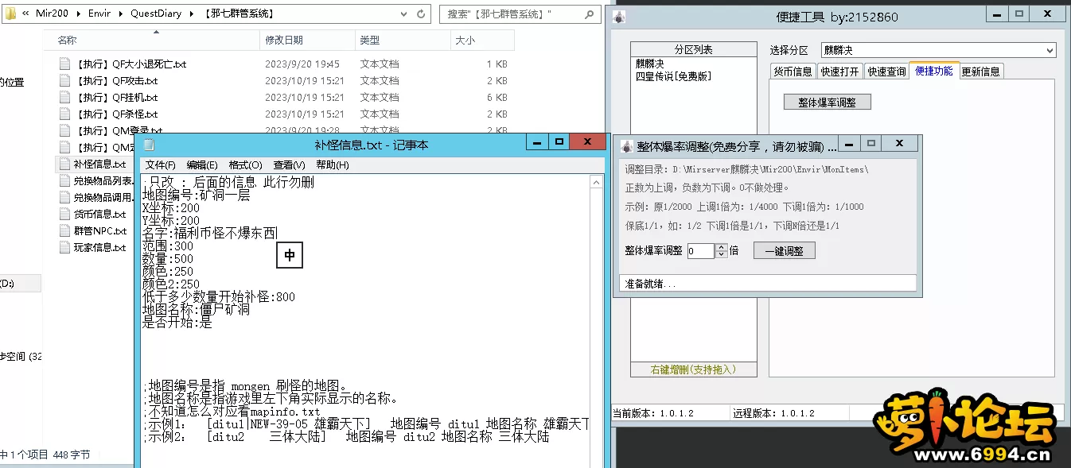Click 便捷工具 window title icon
The image size is (1071, 468).
pos(620,17)
